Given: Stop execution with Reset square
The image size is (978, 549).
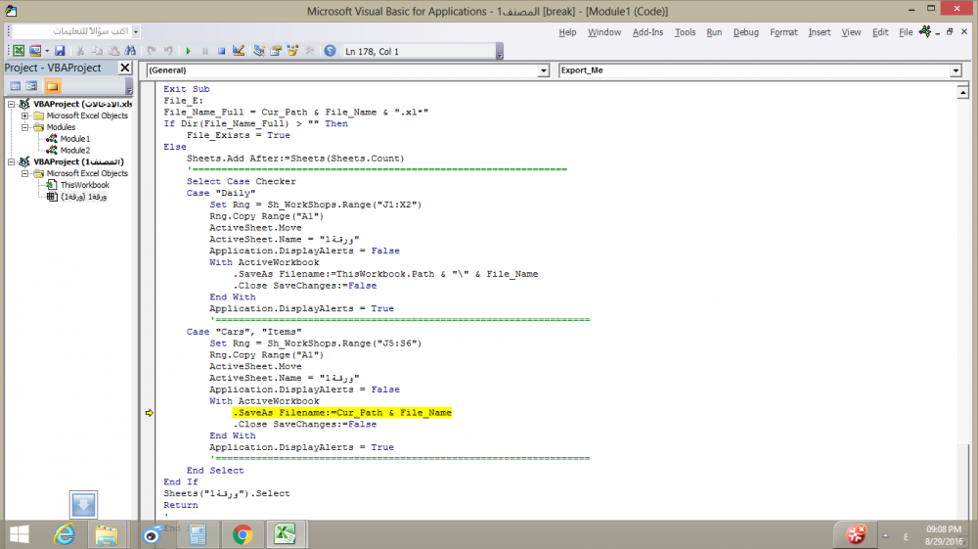Looking at the screenshot, I should click(x=221, y=51).
